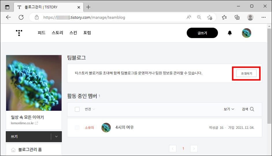Expand the 쓰기 button dropdown arrow
Image resolution: width=272 pixels, height=156 pixels.
(x=56, y=136)
